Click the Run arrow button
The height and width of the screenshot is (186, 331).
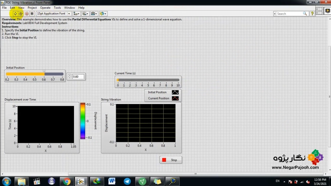(x=15, y=14)
